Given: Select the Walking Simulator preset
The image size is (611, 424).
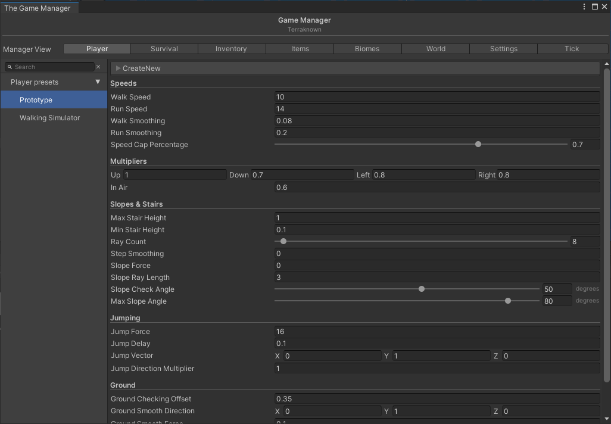Looking at the screenshot, I should pos(49,118).
